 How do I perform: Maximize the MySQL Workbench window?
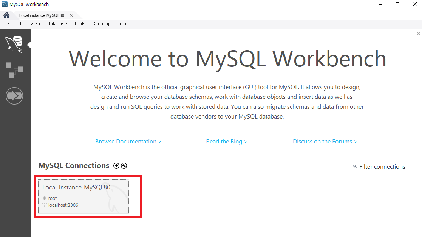(x=397, y=4)
